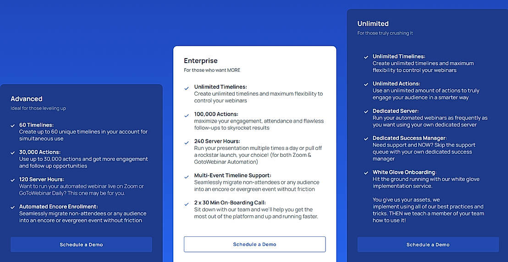Click the checkmark by 2 x 30 Min On-Boarding Call
This screenshot has width=508, height=262.
[x=187, y=204]
